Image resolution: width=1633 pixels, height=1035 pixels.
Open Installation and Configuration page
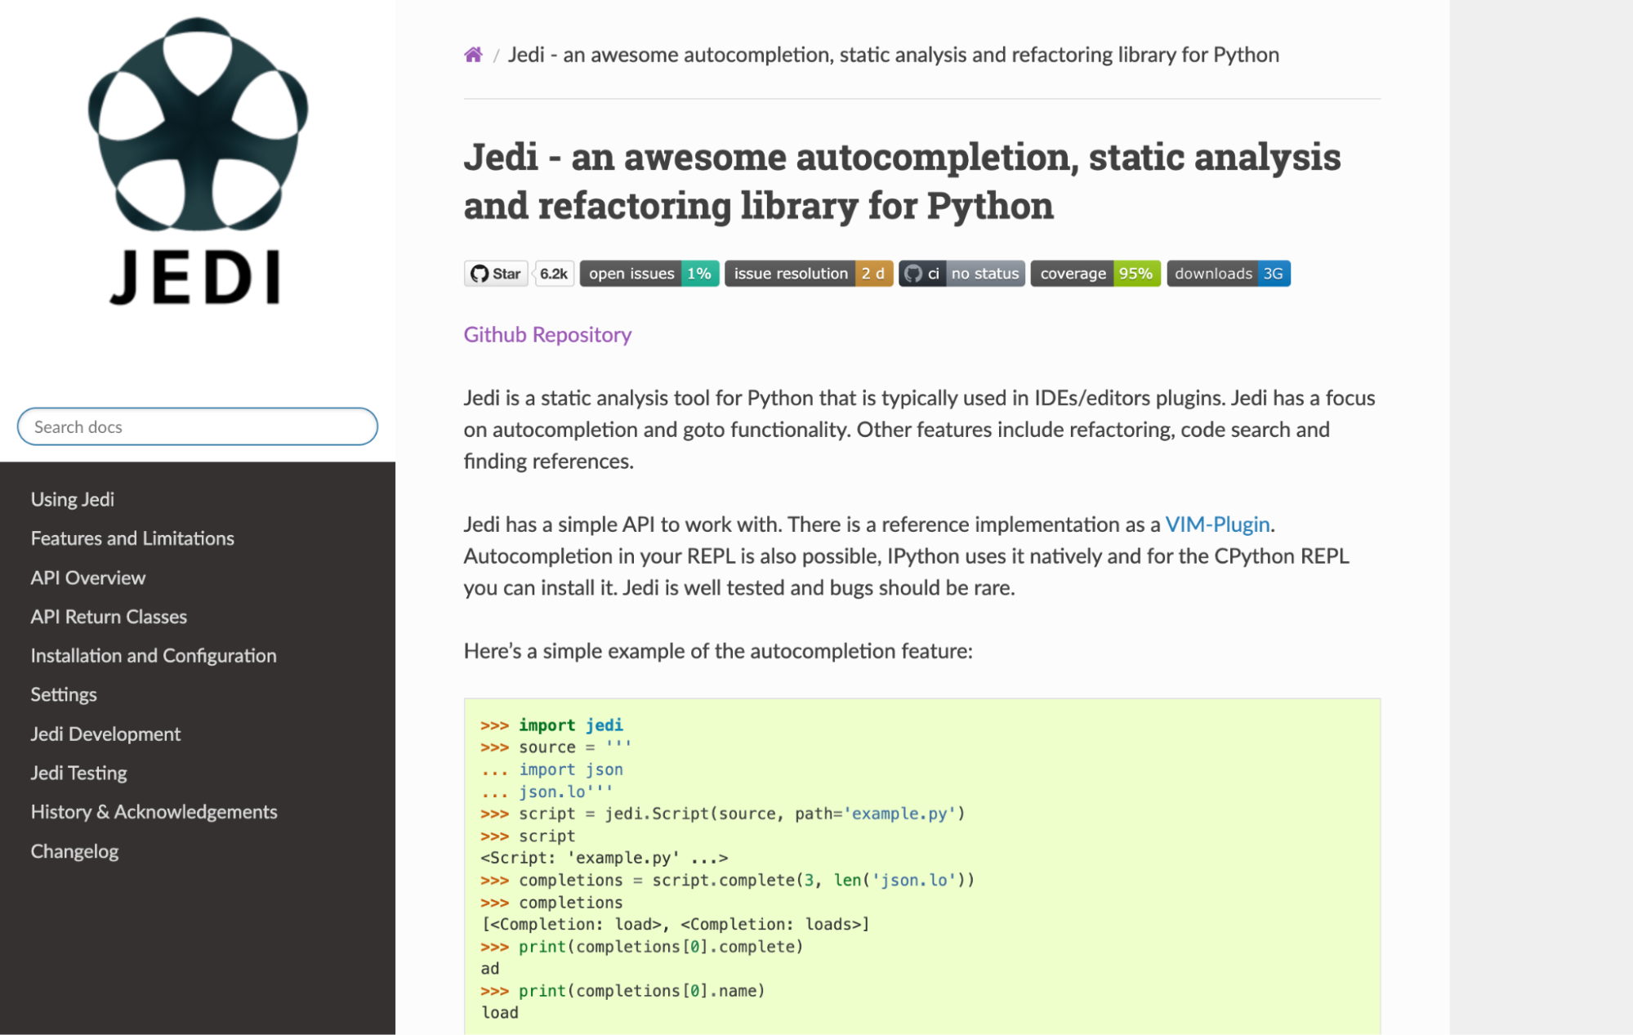click(x=154, y=656)
